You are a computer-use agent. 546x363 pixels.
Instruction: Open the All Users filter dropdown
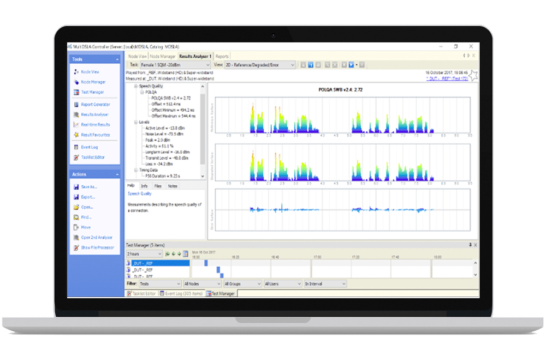pos(283,284)
